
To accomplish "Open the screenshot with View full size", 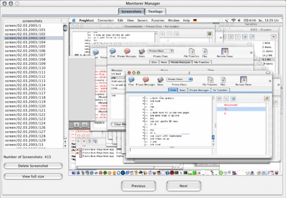I will 33,177.
